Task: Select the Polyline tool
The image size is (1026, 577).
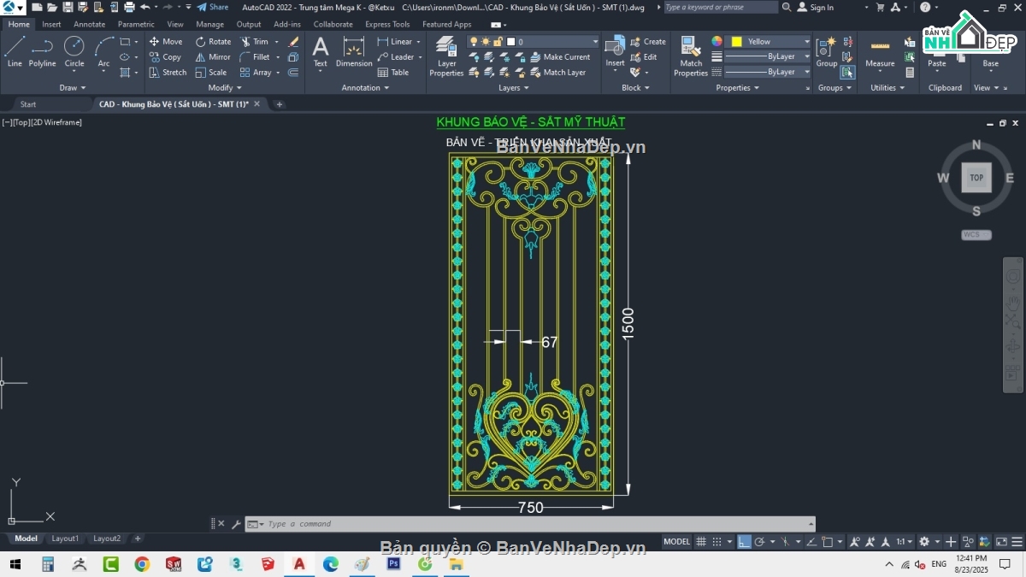Action: coord(42,51)
